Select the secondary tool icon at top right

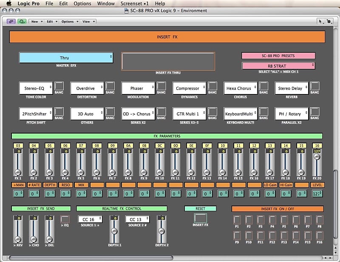point(329,21)
